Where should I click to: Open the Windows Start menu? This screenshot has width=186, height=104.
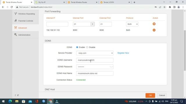tap(3, 101)
